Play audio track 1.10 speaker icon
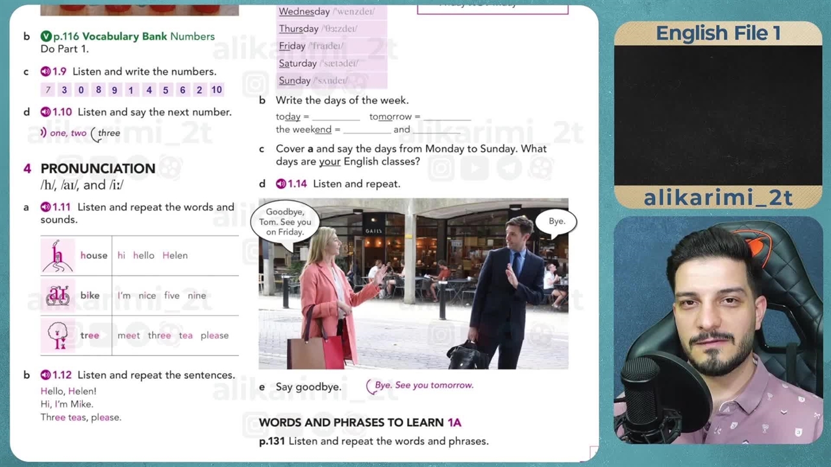This screenshot has width=831, height=467. coord(45,112)
